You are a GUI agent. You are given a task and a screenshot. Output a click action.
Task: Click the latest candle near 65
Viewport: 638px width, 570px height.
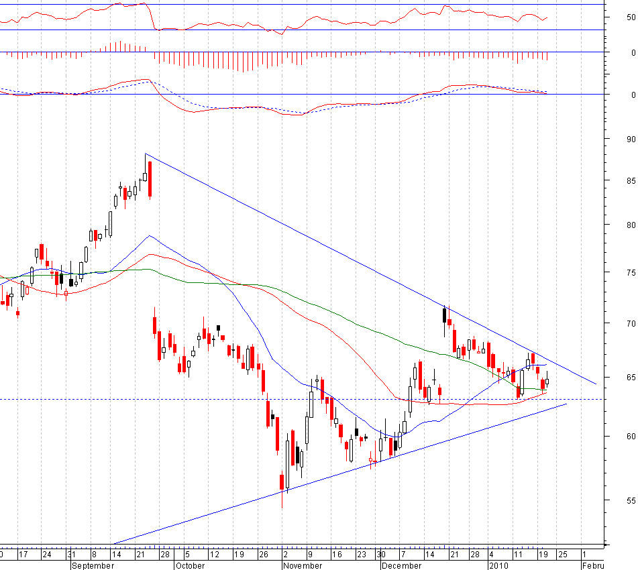coord(547,381)
